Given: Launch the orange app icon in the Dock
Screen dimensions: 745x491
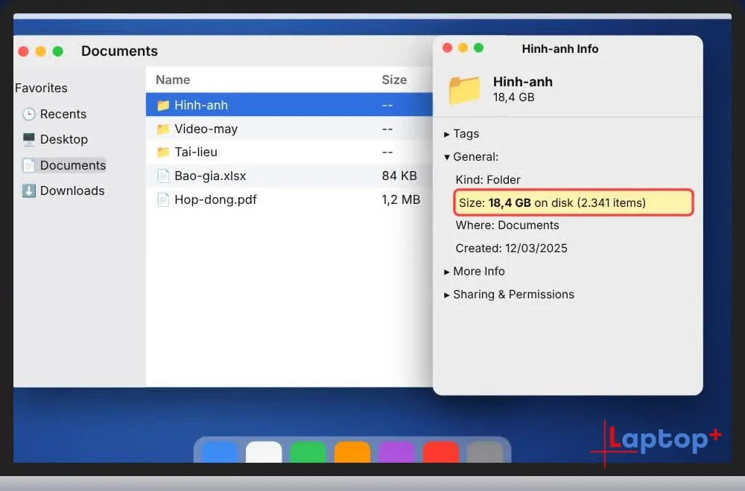Looking at the screenshot, I should click(352, 452).
